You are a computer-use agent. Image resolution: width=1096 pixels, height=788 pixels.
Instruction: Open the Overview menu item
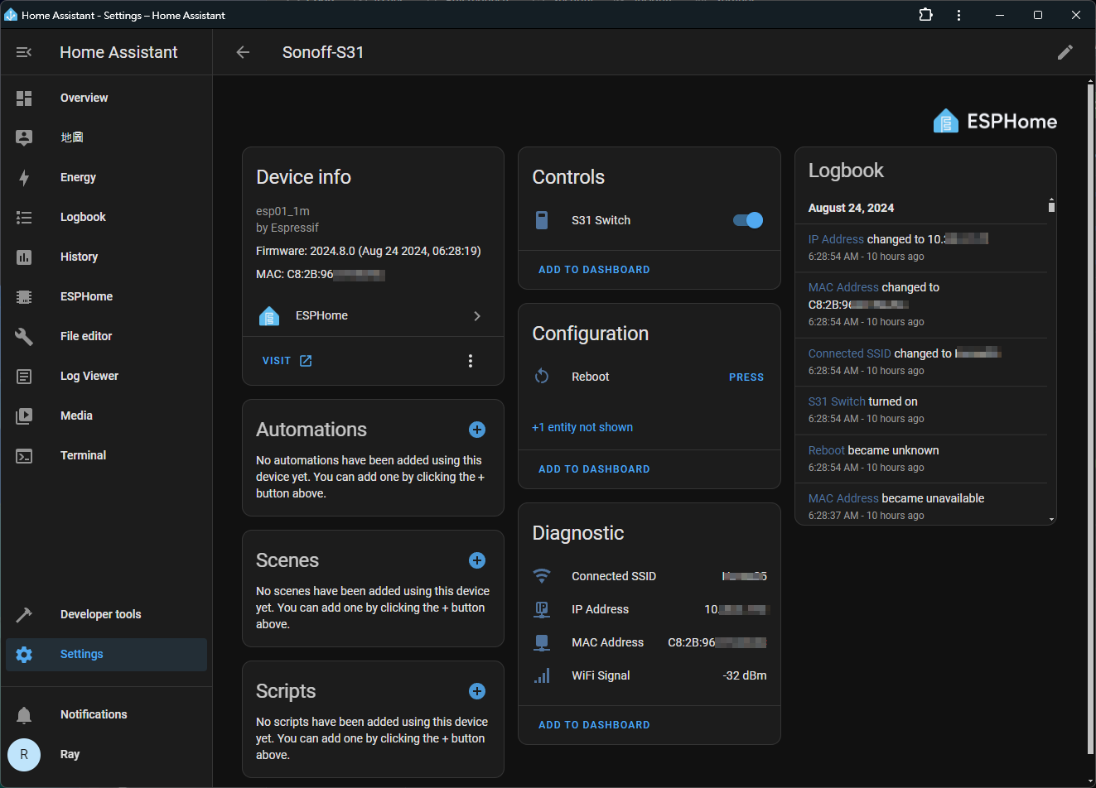click(106, 98)
